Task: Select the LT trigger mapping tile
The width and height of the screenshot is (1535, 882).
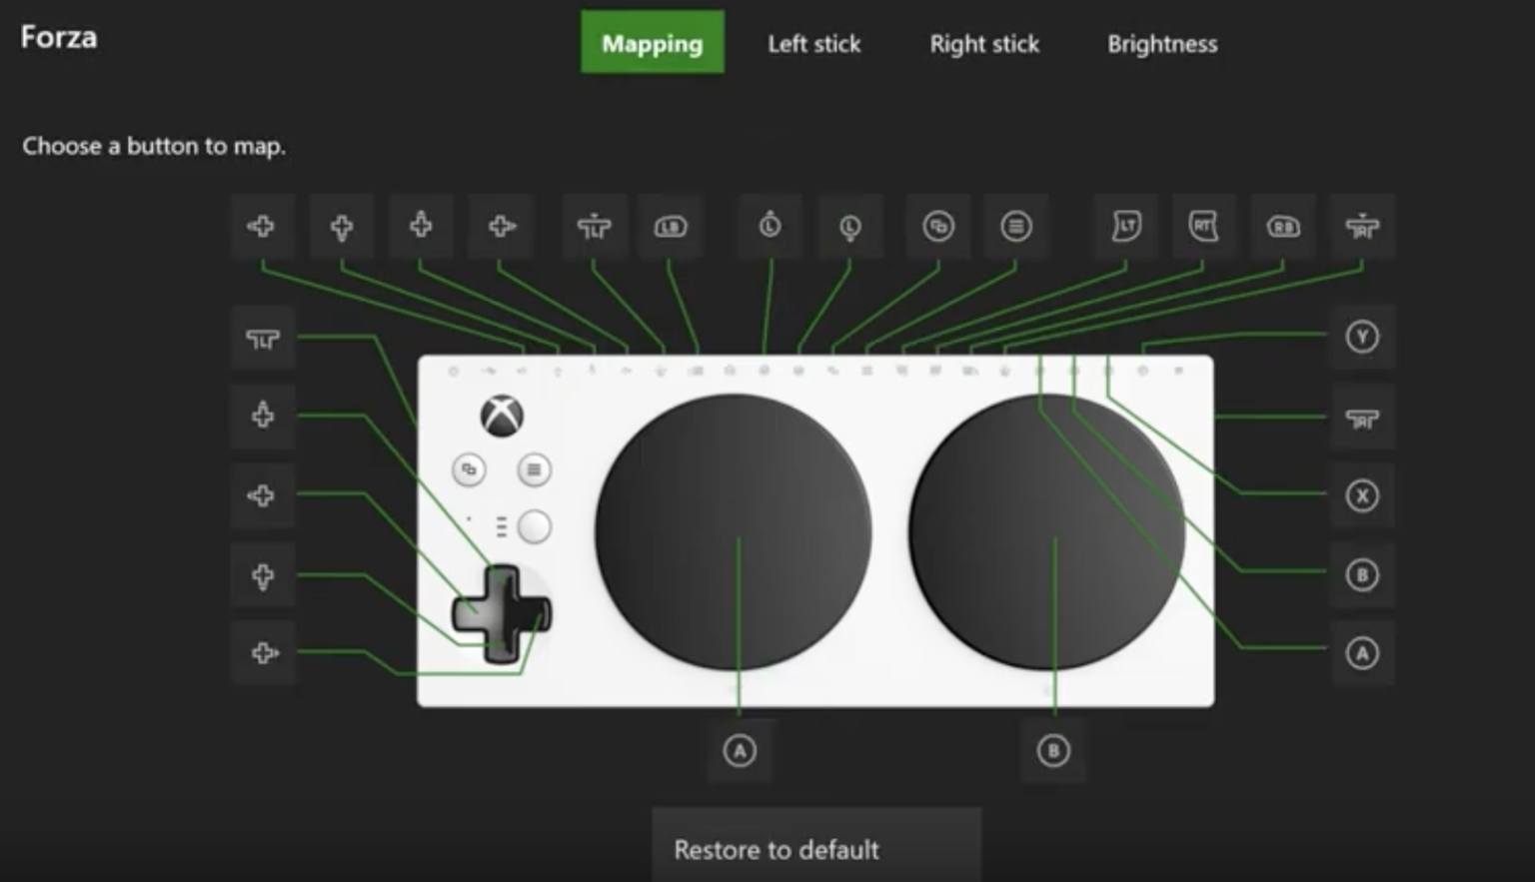Action: point(1126,228)
